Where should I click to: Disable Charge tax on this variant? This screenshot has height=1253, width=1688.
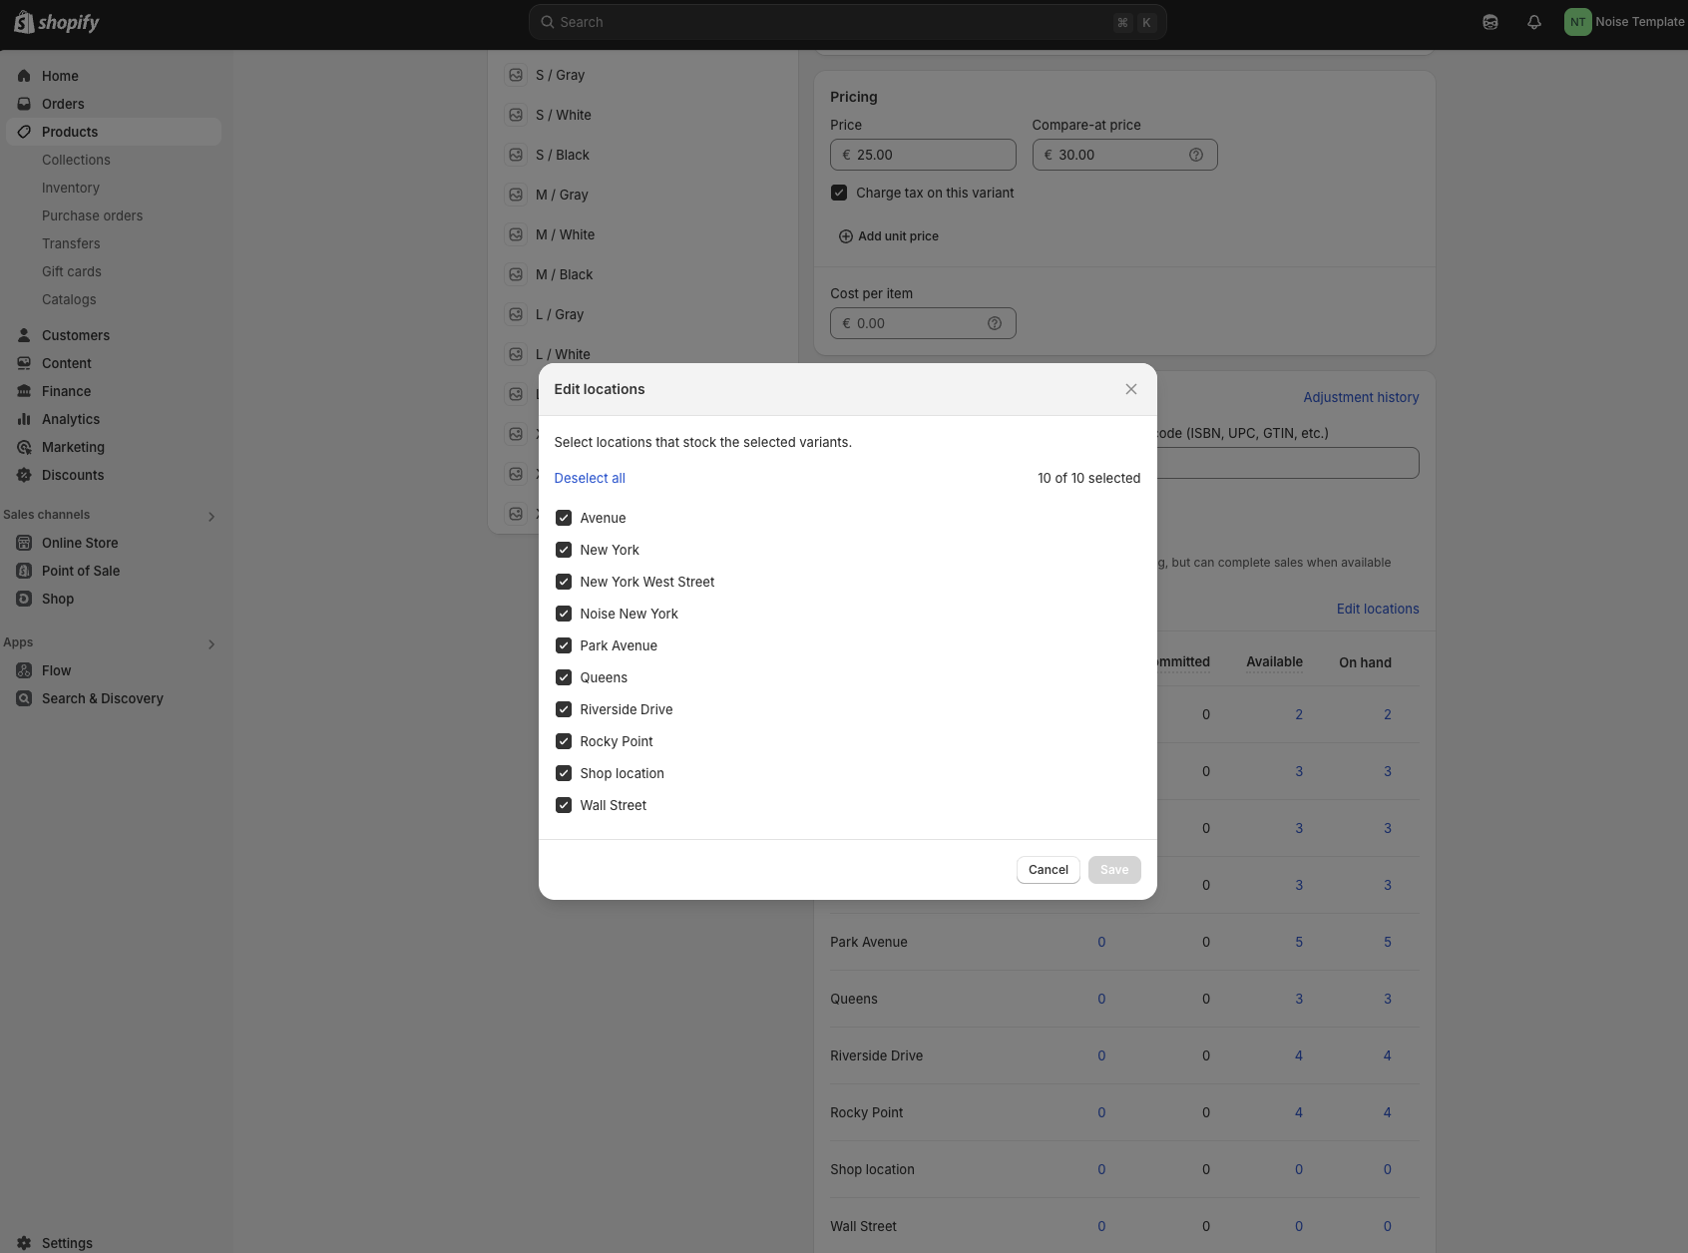[x=839, y=193]
